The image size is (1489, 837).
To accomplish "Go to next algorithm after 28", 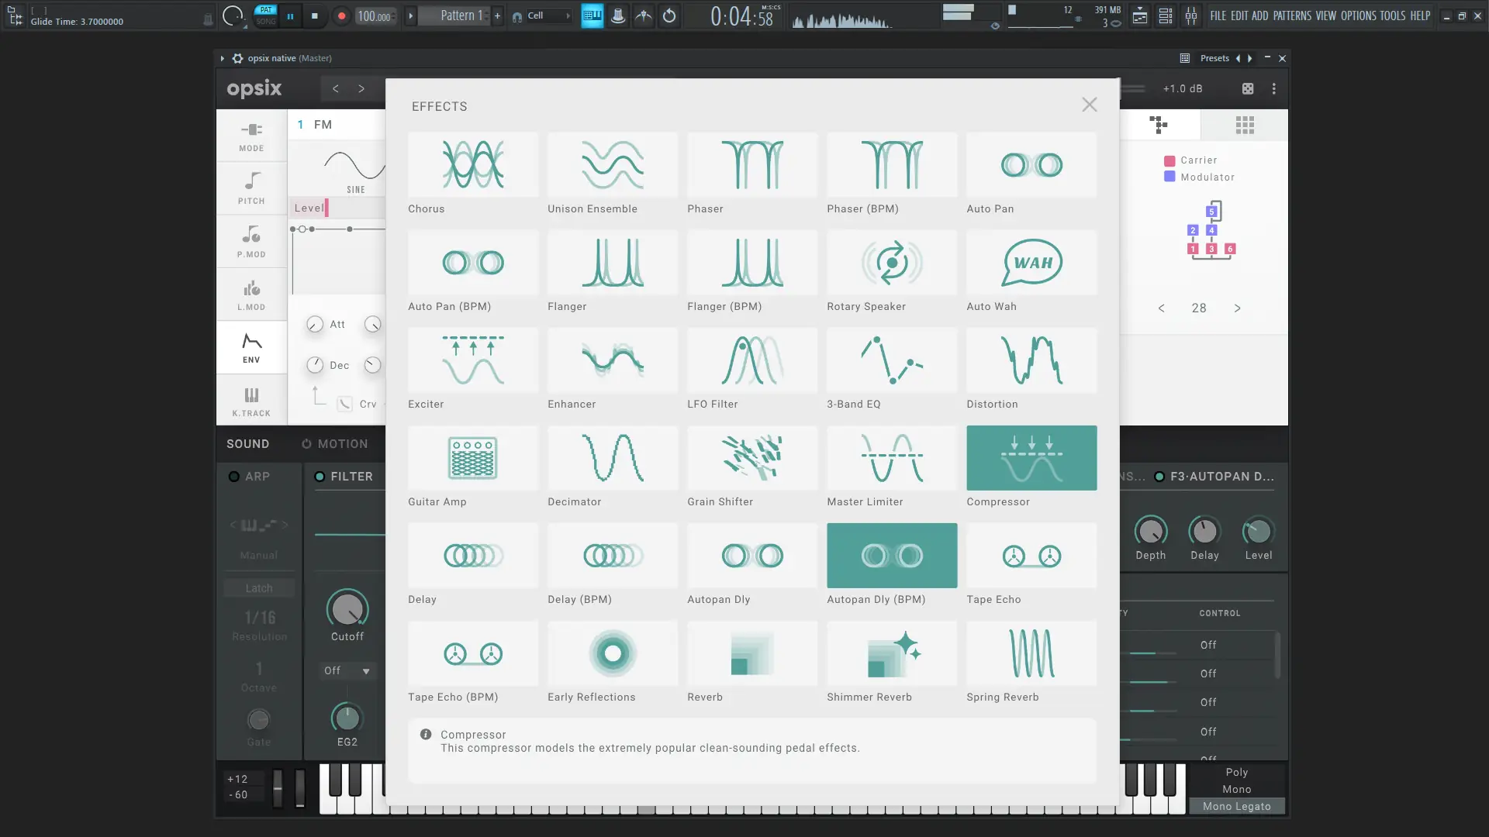I will (1237, 308).
